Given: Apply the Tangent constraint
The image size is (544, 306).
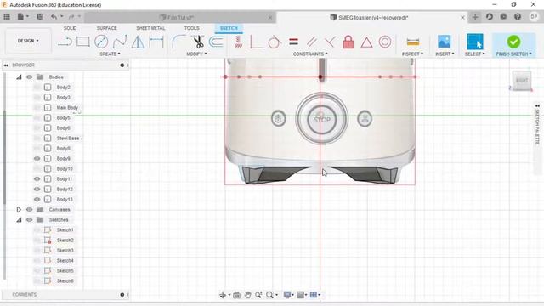Looking at the screenshot, I should click(274, 42).
